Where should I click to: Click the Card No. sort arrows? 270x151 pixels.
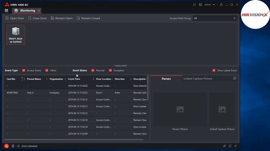click(22, 79)
